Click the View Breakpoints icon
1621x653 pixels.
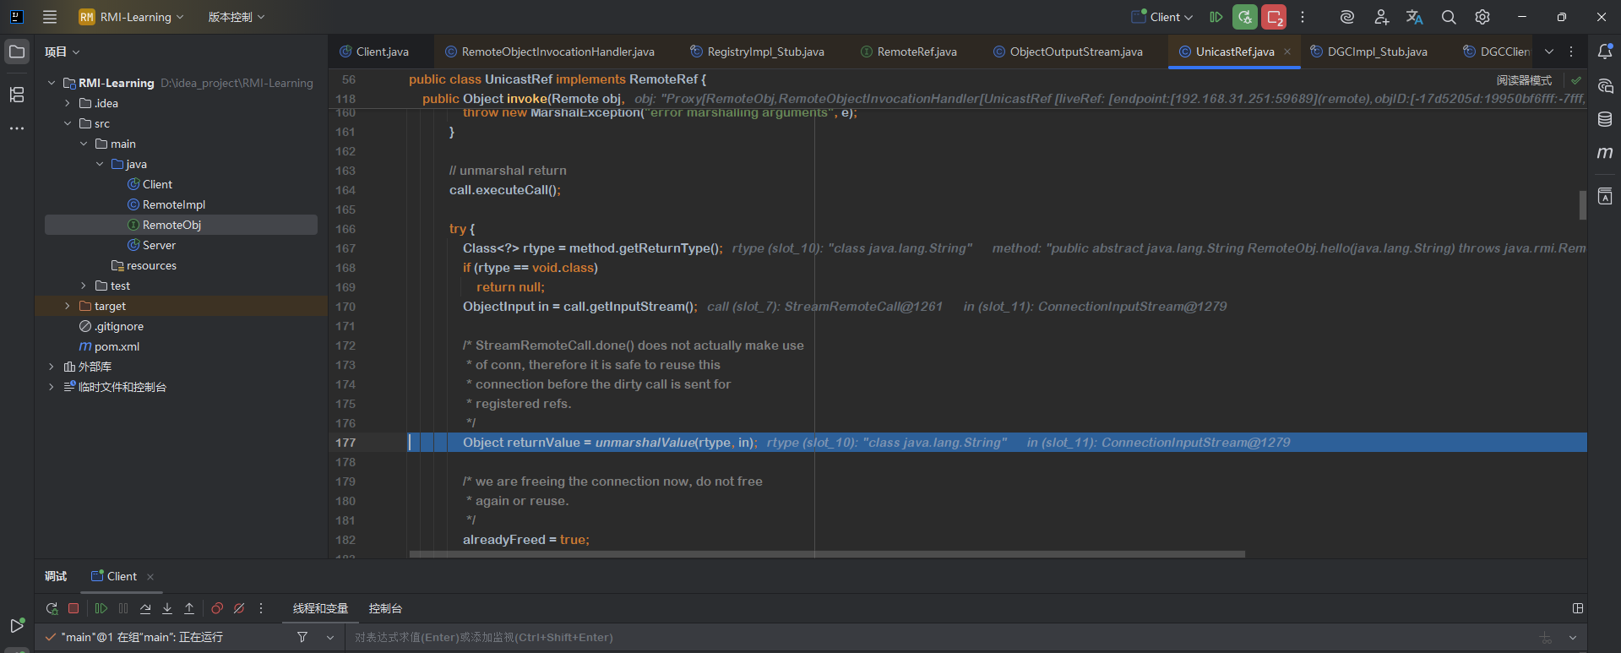pos(217,608)
